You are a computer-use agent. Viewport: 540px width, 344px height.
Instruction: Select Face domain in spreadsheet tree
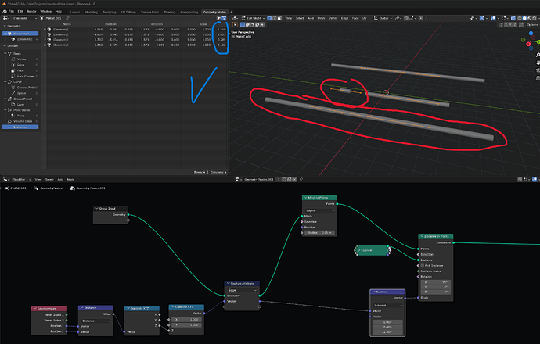pos(20,70)
